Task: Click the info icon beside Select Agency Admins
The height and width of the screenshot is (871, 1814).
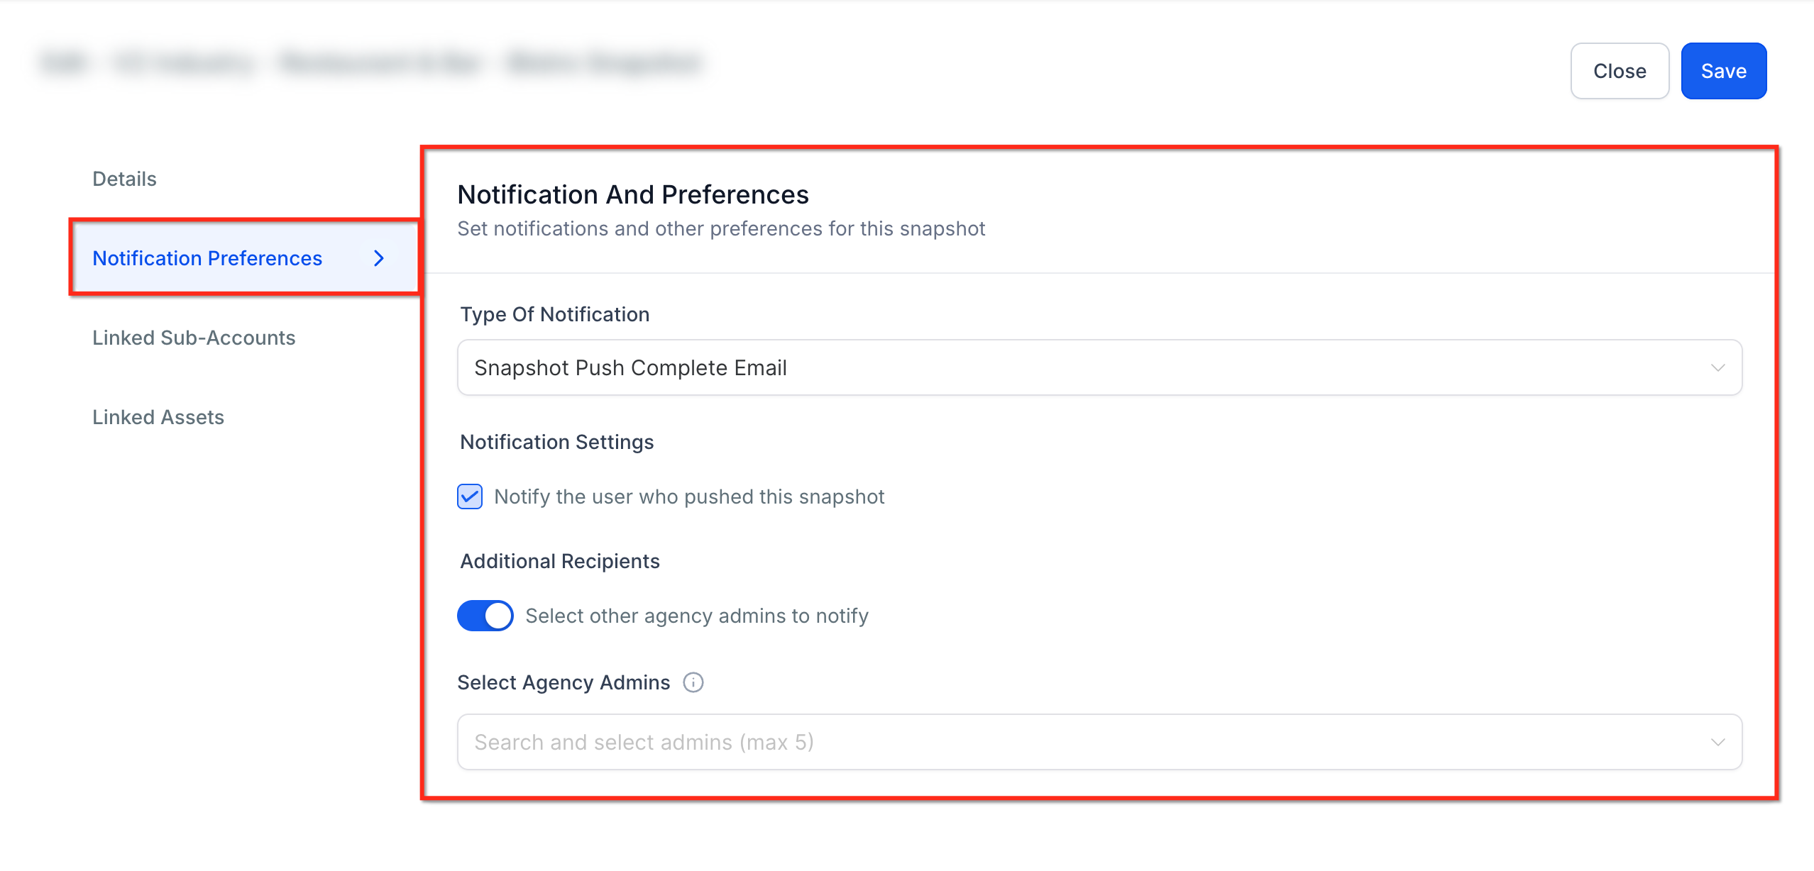Action: (693, 682)
